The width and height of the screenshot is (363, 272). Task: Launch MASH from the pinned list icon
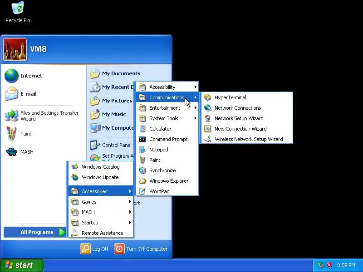coord(11,152)
